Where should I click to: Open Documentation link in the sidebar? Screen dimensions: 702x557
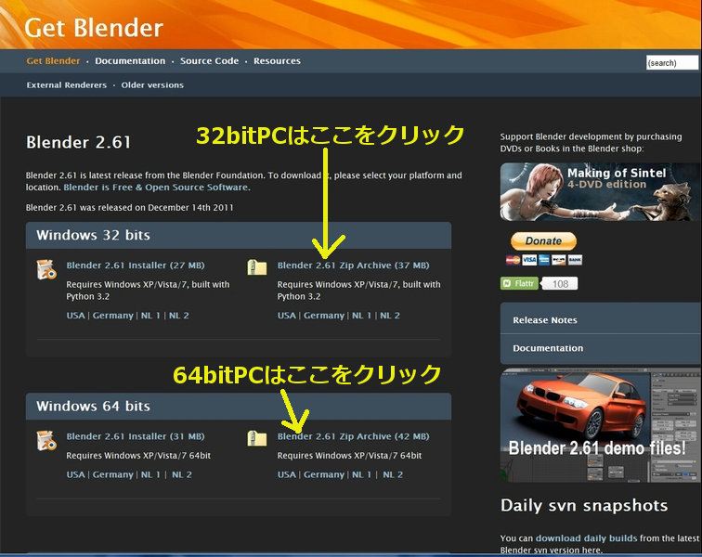(x=548, y=348)
